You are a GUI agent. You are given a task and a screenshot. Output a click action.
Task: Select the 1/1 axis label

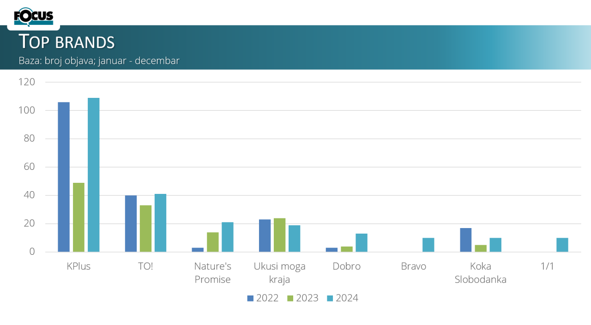tap(547, 266)
